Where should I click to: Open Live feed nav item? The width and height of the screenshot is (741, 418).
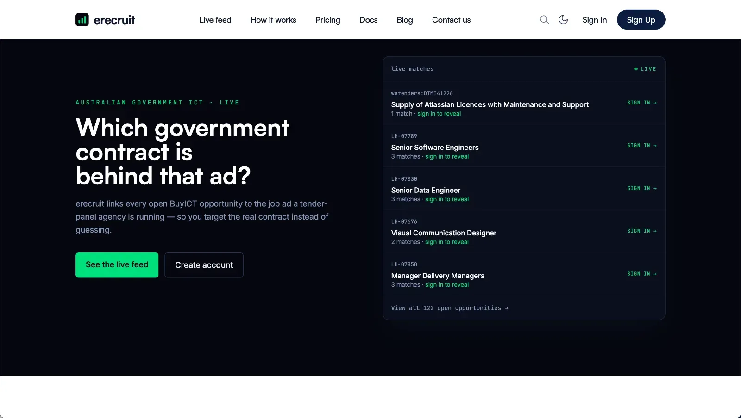215,20
